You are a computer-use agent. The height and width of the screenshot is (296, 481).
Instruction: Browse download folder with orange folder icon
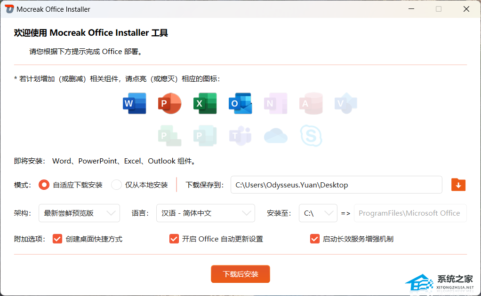pyautogui.click(x=458, y=185)
